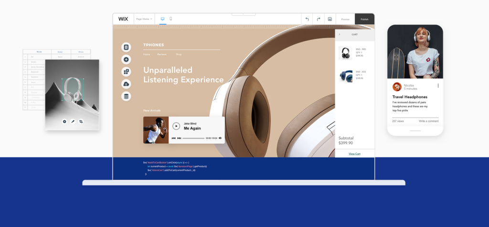Click the addToCartButton code line

click(166, 163)
